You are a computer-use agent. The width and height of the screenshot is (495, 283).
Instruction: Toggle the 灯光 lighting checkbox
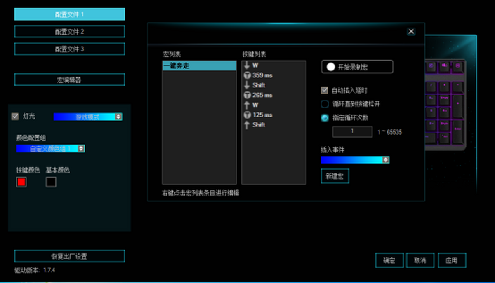click(x=15, y=117)
